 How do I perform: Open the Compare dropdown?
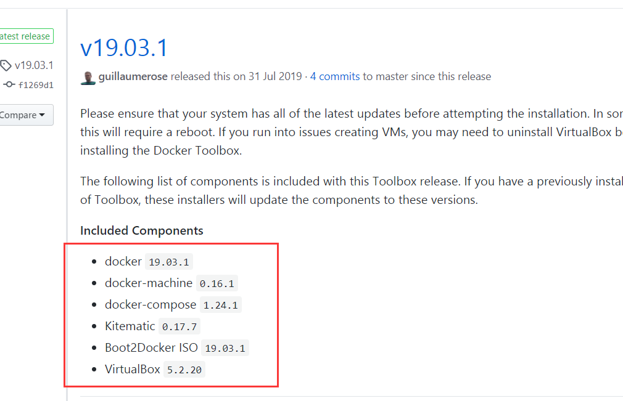(x=24, y=115)
